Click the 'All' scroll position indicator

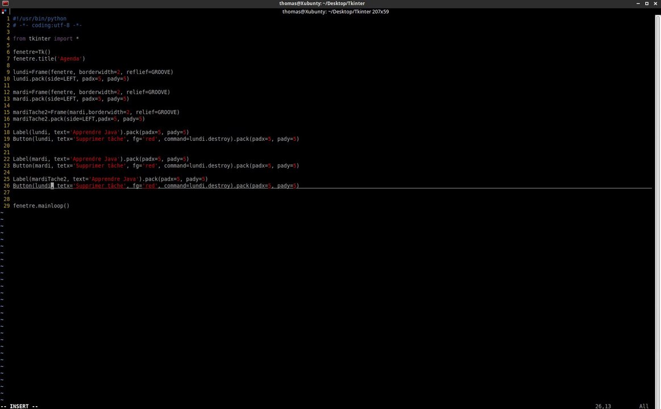tap(644, 406)
